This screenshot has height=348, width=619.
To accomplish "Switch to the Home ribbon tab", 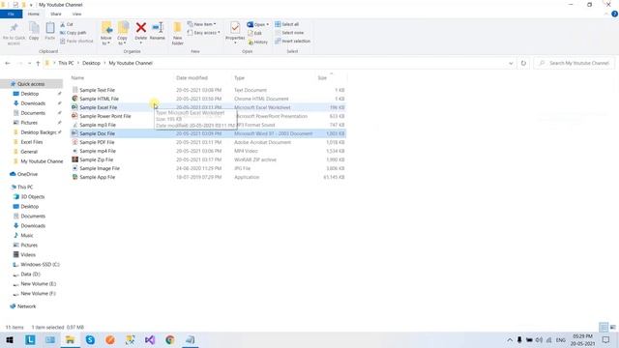I will [34, 14].
